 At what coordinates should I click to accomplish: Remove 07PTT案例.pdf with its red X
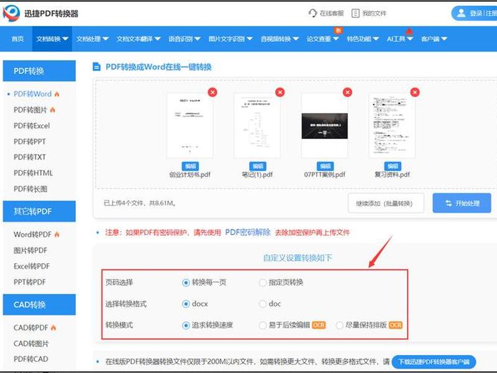point(347,92)
